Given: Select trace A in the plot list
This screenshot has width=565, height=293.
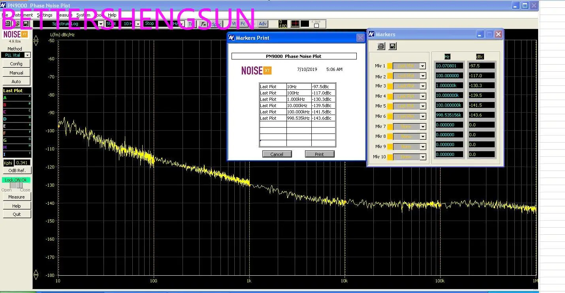Looking at the screenshot, I should click(x=16, y=98).
